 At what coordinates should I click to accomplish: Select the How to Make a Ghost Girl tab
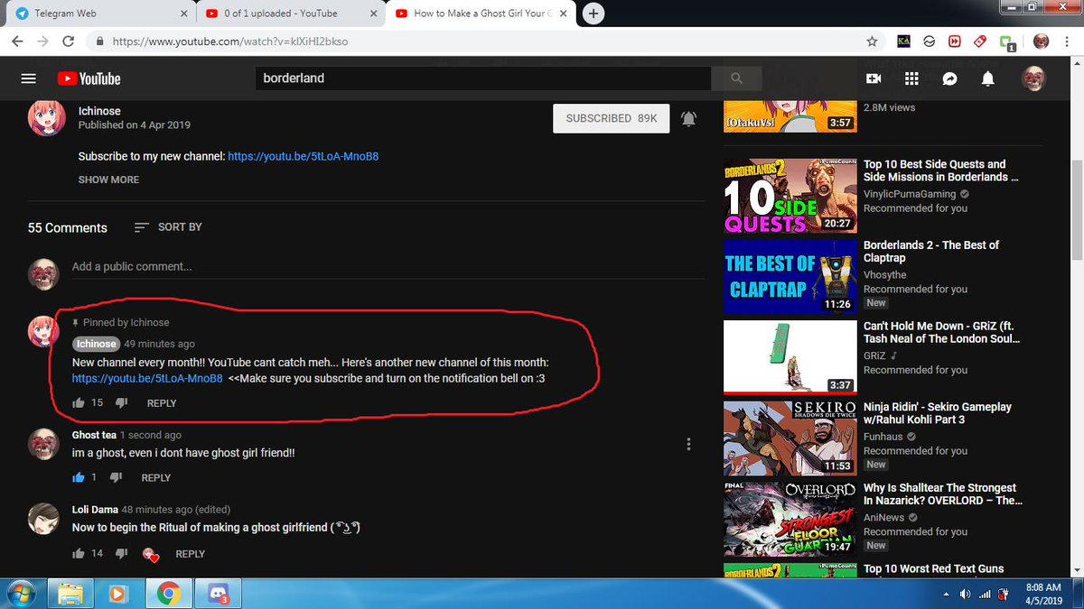[481, 14]
